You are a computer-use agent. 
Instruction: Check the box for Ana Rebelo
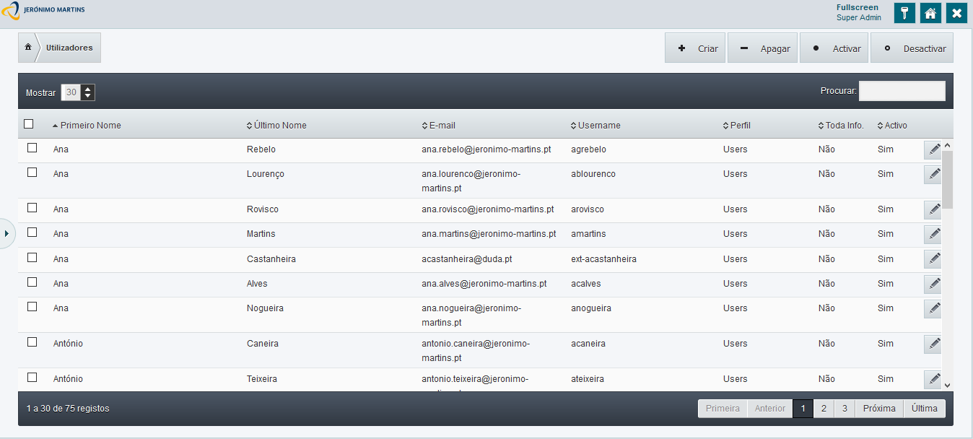point(32,148)
